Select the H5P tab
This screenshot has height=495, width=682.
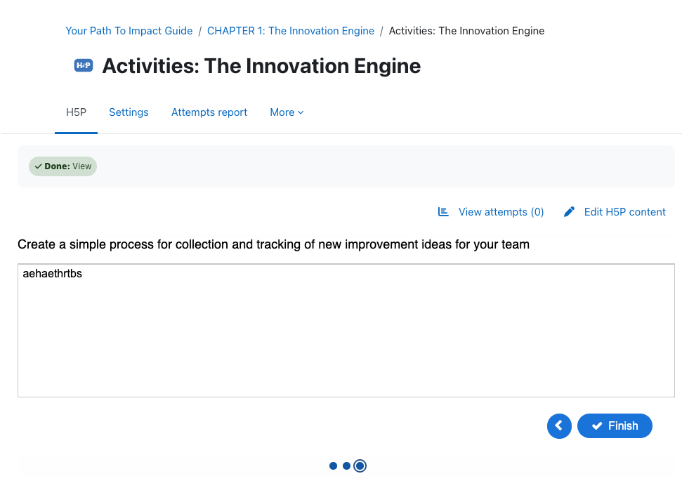(76, 112)
